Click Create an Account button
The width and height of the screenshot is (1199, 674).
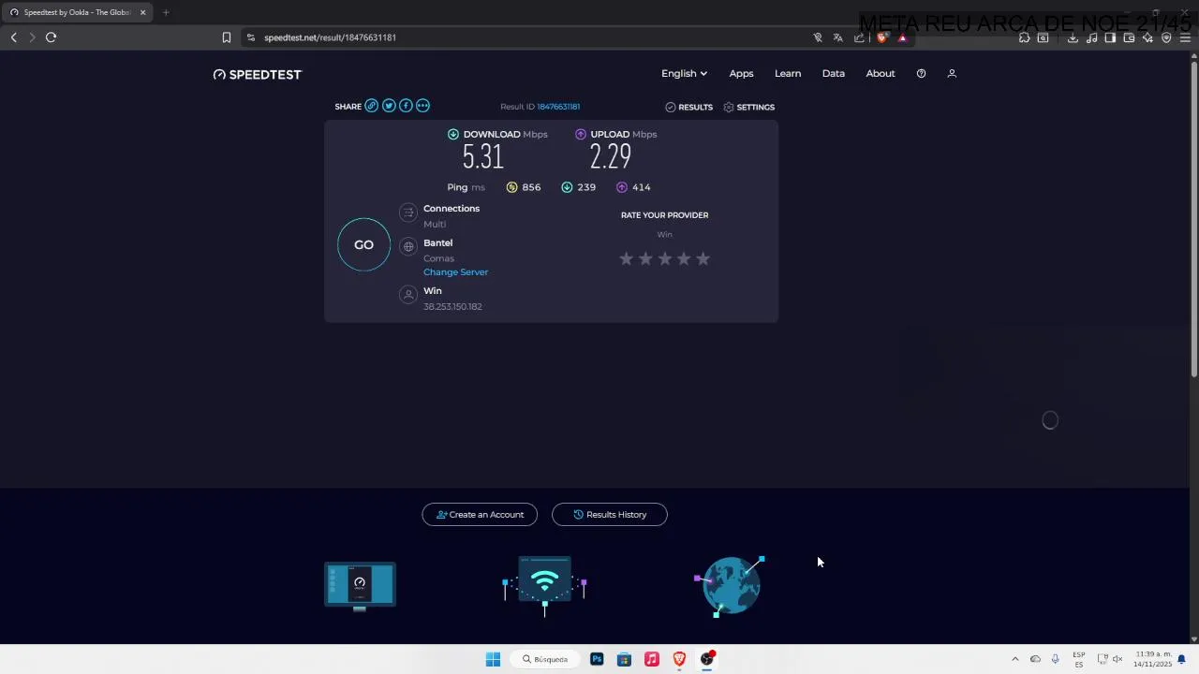click(x=480, y=514)
